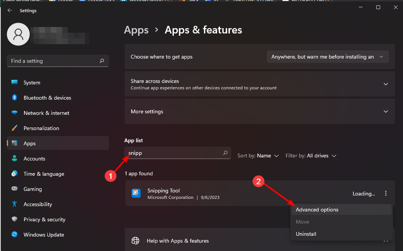403x251 pixels.
Task: Open the System settings page
Action: (x=32, y=83)
